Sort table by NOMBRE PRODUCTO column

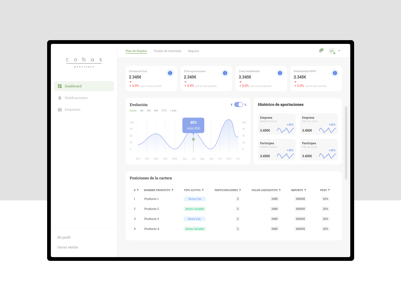point(158,190)
